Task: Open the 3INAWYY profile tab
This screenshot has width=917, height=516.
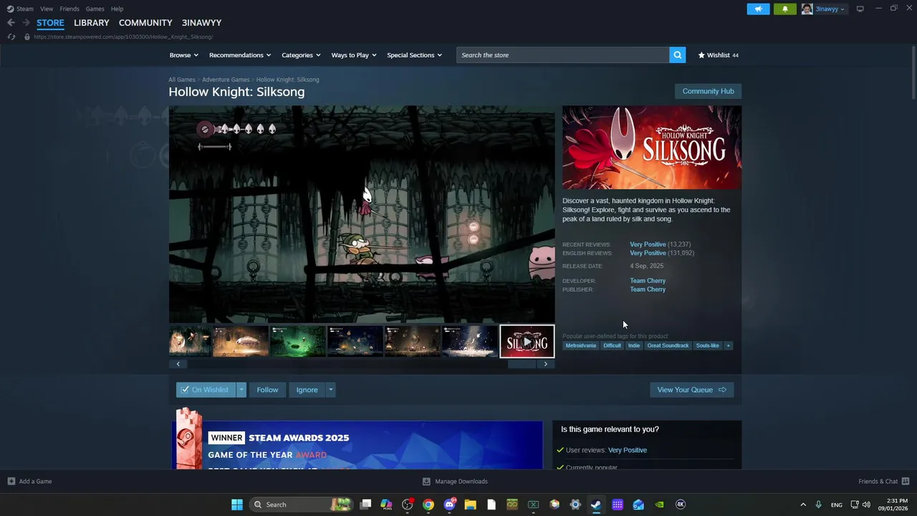Action: click(x=201, y=23)
